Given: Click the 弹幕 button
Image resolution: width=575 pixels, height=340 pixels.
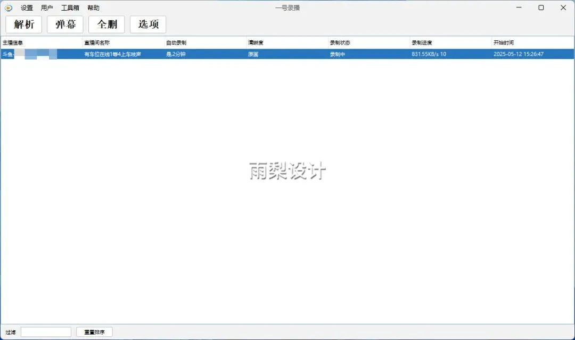Looking at the screenshot, I should [x=65, y=24].
